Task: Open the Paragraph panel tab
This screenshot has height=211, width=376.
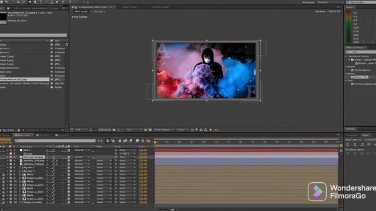Action: pyautogui.click(x=351, y=135)
